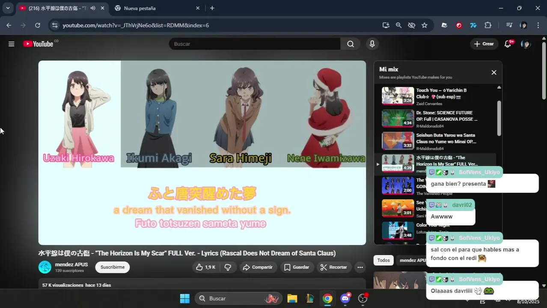Image resolution: width=547 pixels, height=308 pixels.
Task: Like the video with thumbs-up 1,9 K
Action: tap(205, 267)
